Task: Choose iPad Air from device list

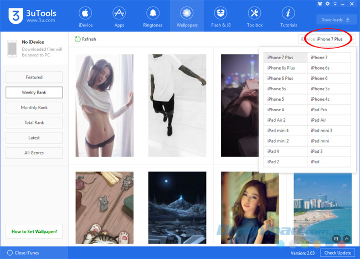Action: pyautogui.click(x=329, y=120)
